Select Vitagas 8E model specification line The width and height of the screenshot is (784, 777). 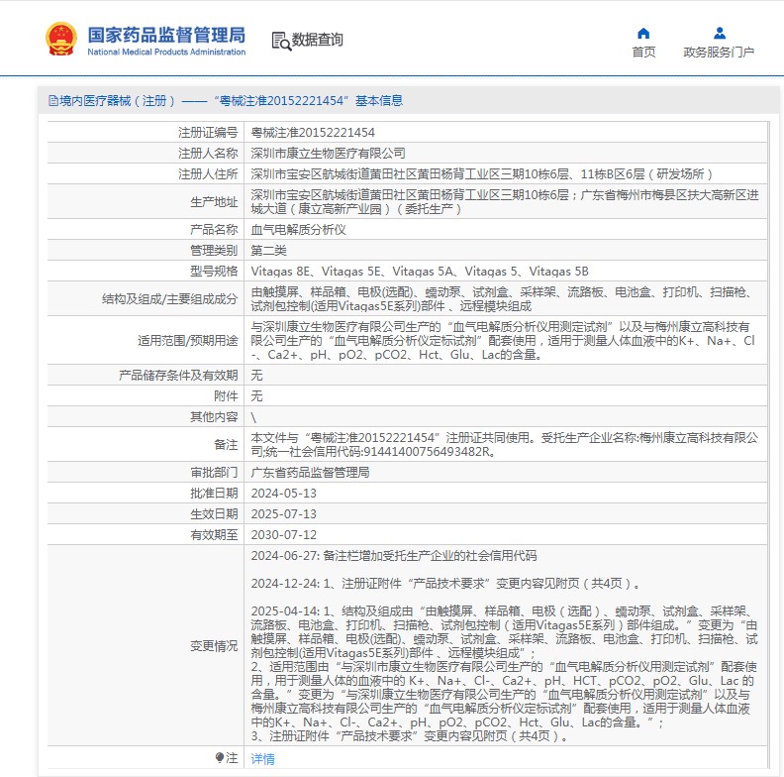420,272
